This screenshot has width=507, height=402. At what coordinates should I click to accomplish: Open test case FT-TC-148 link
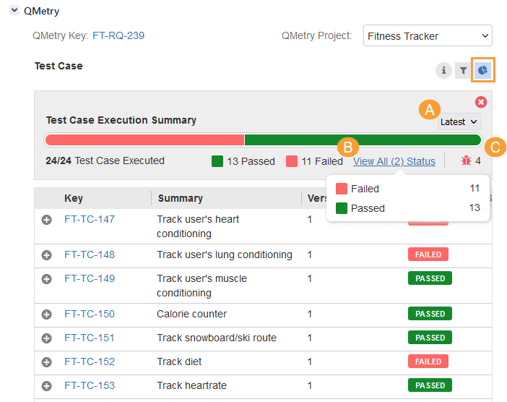(89, 255)
